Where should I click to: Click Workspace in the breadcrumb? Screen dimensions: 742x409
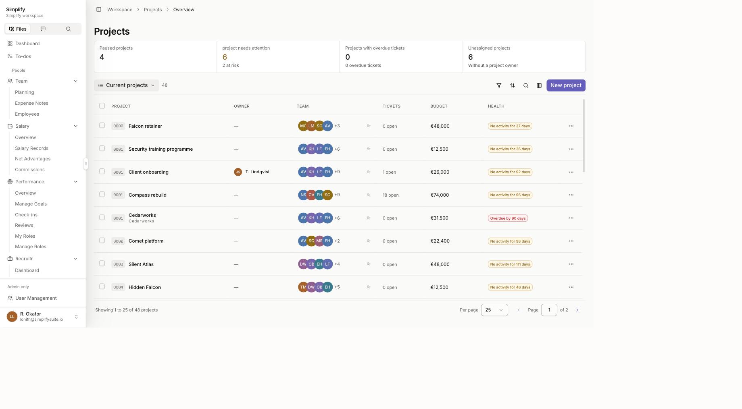pos(120,10)
